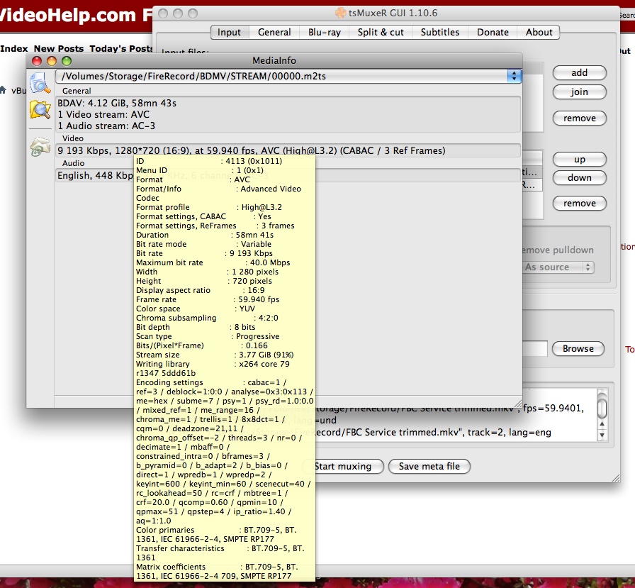Open the New Posts link
Screen dimensions: 635x588
[x=59, y=49]
